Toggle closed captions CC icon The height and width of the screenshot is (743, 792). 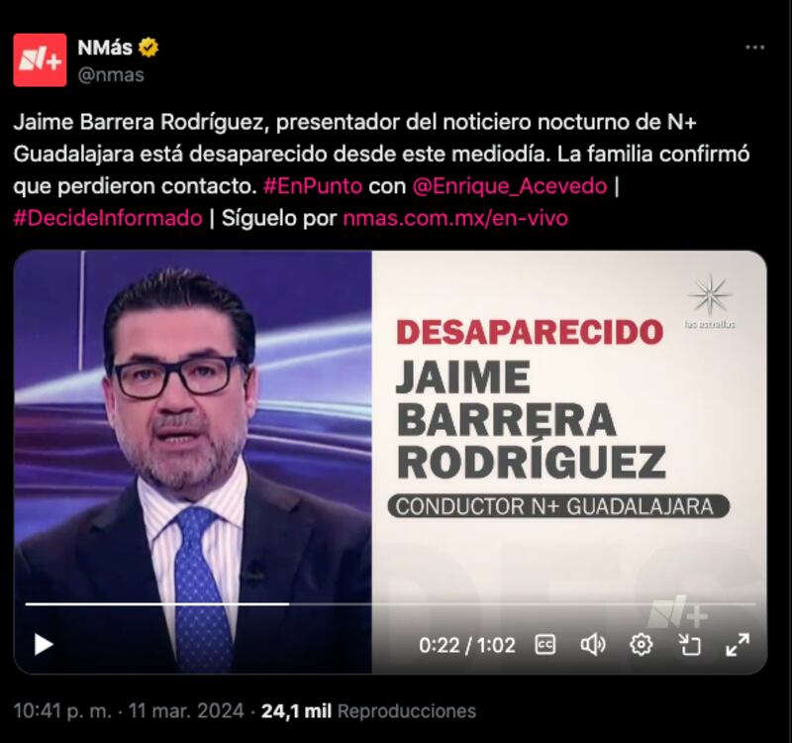coord(545,645)
